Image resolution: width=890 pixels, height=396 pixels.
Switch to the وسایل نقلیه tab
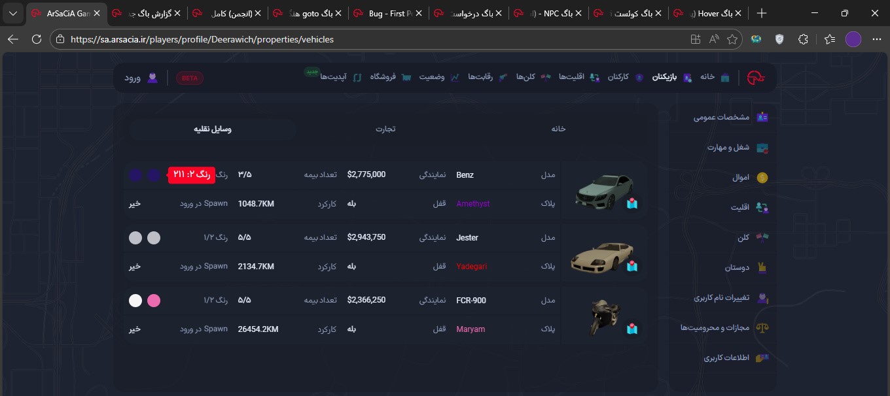pyautogui.click(x=213, y=129)
